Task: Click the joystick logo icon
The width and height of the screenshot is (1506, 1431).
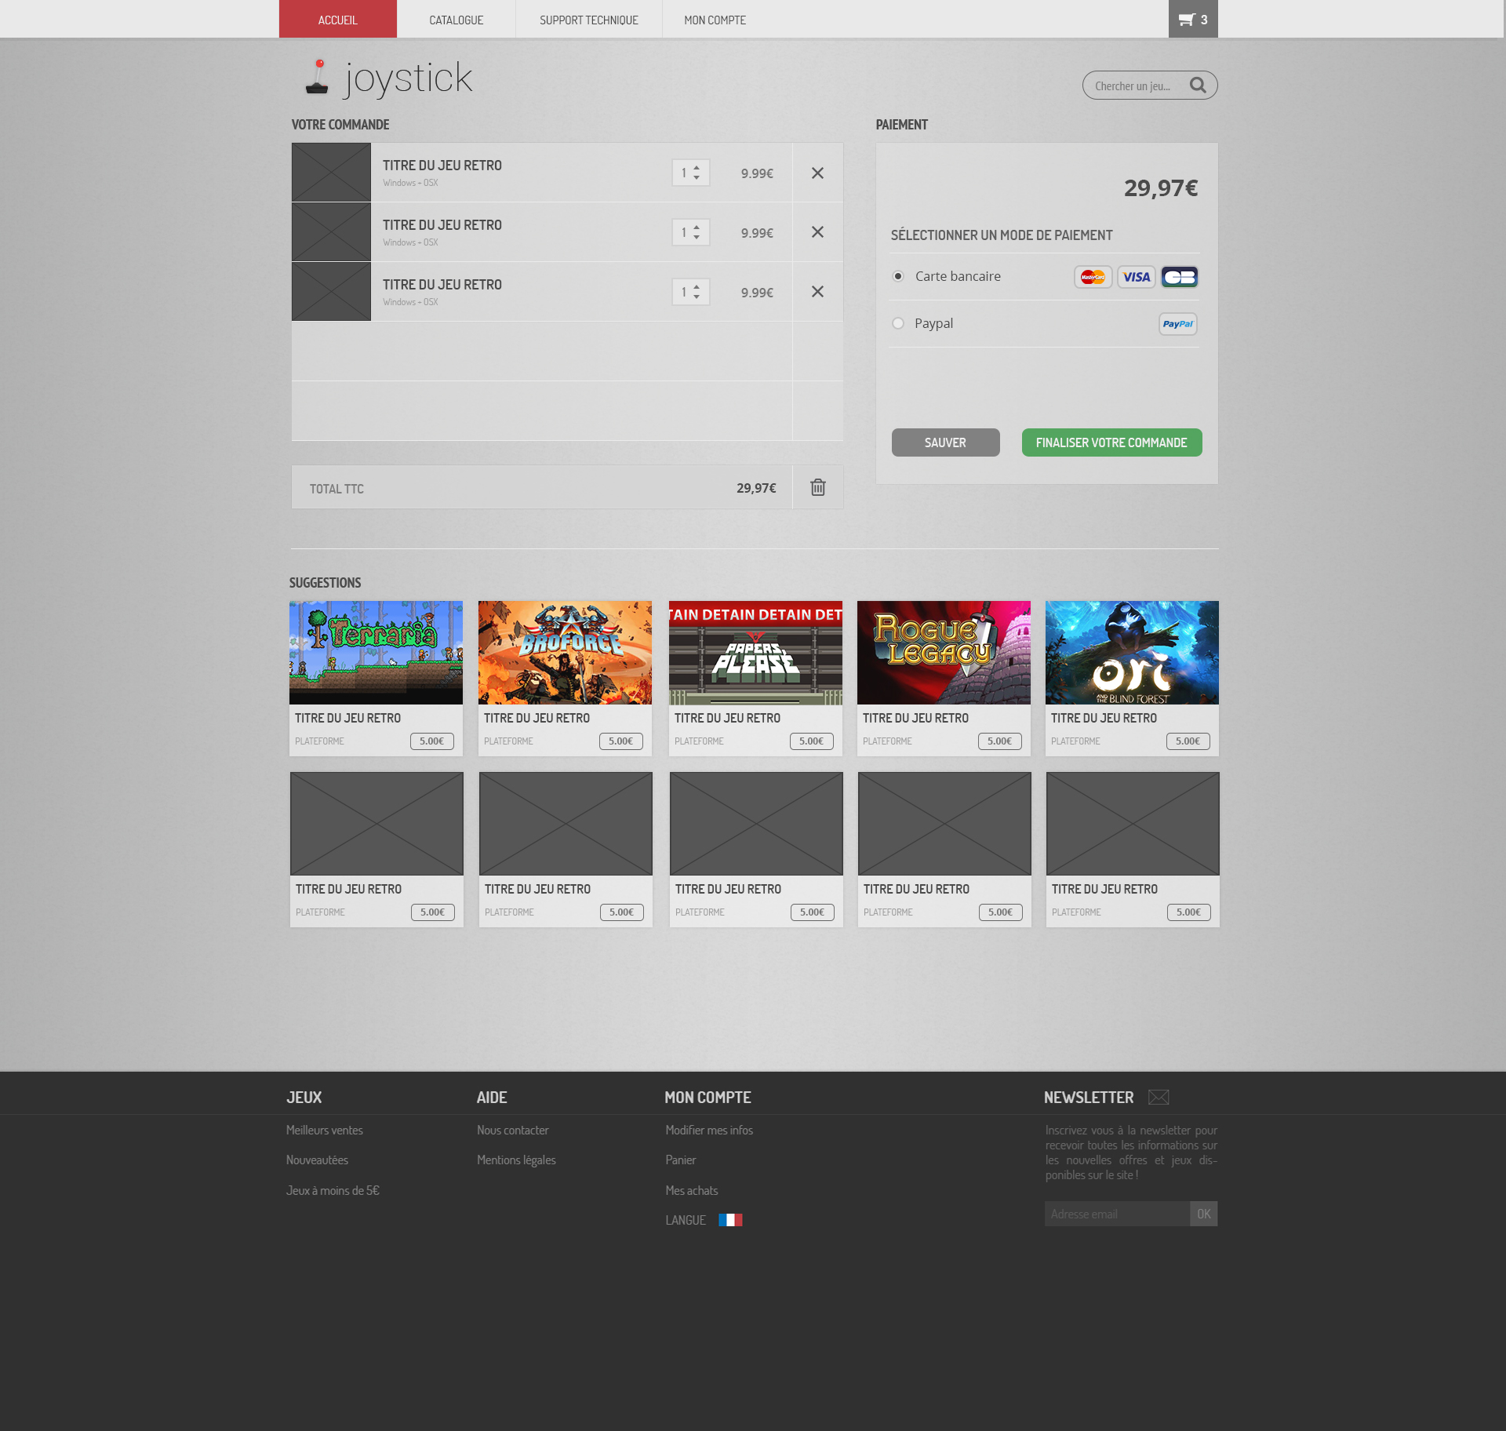Action: pyautogui.click(x=317, y=78)
